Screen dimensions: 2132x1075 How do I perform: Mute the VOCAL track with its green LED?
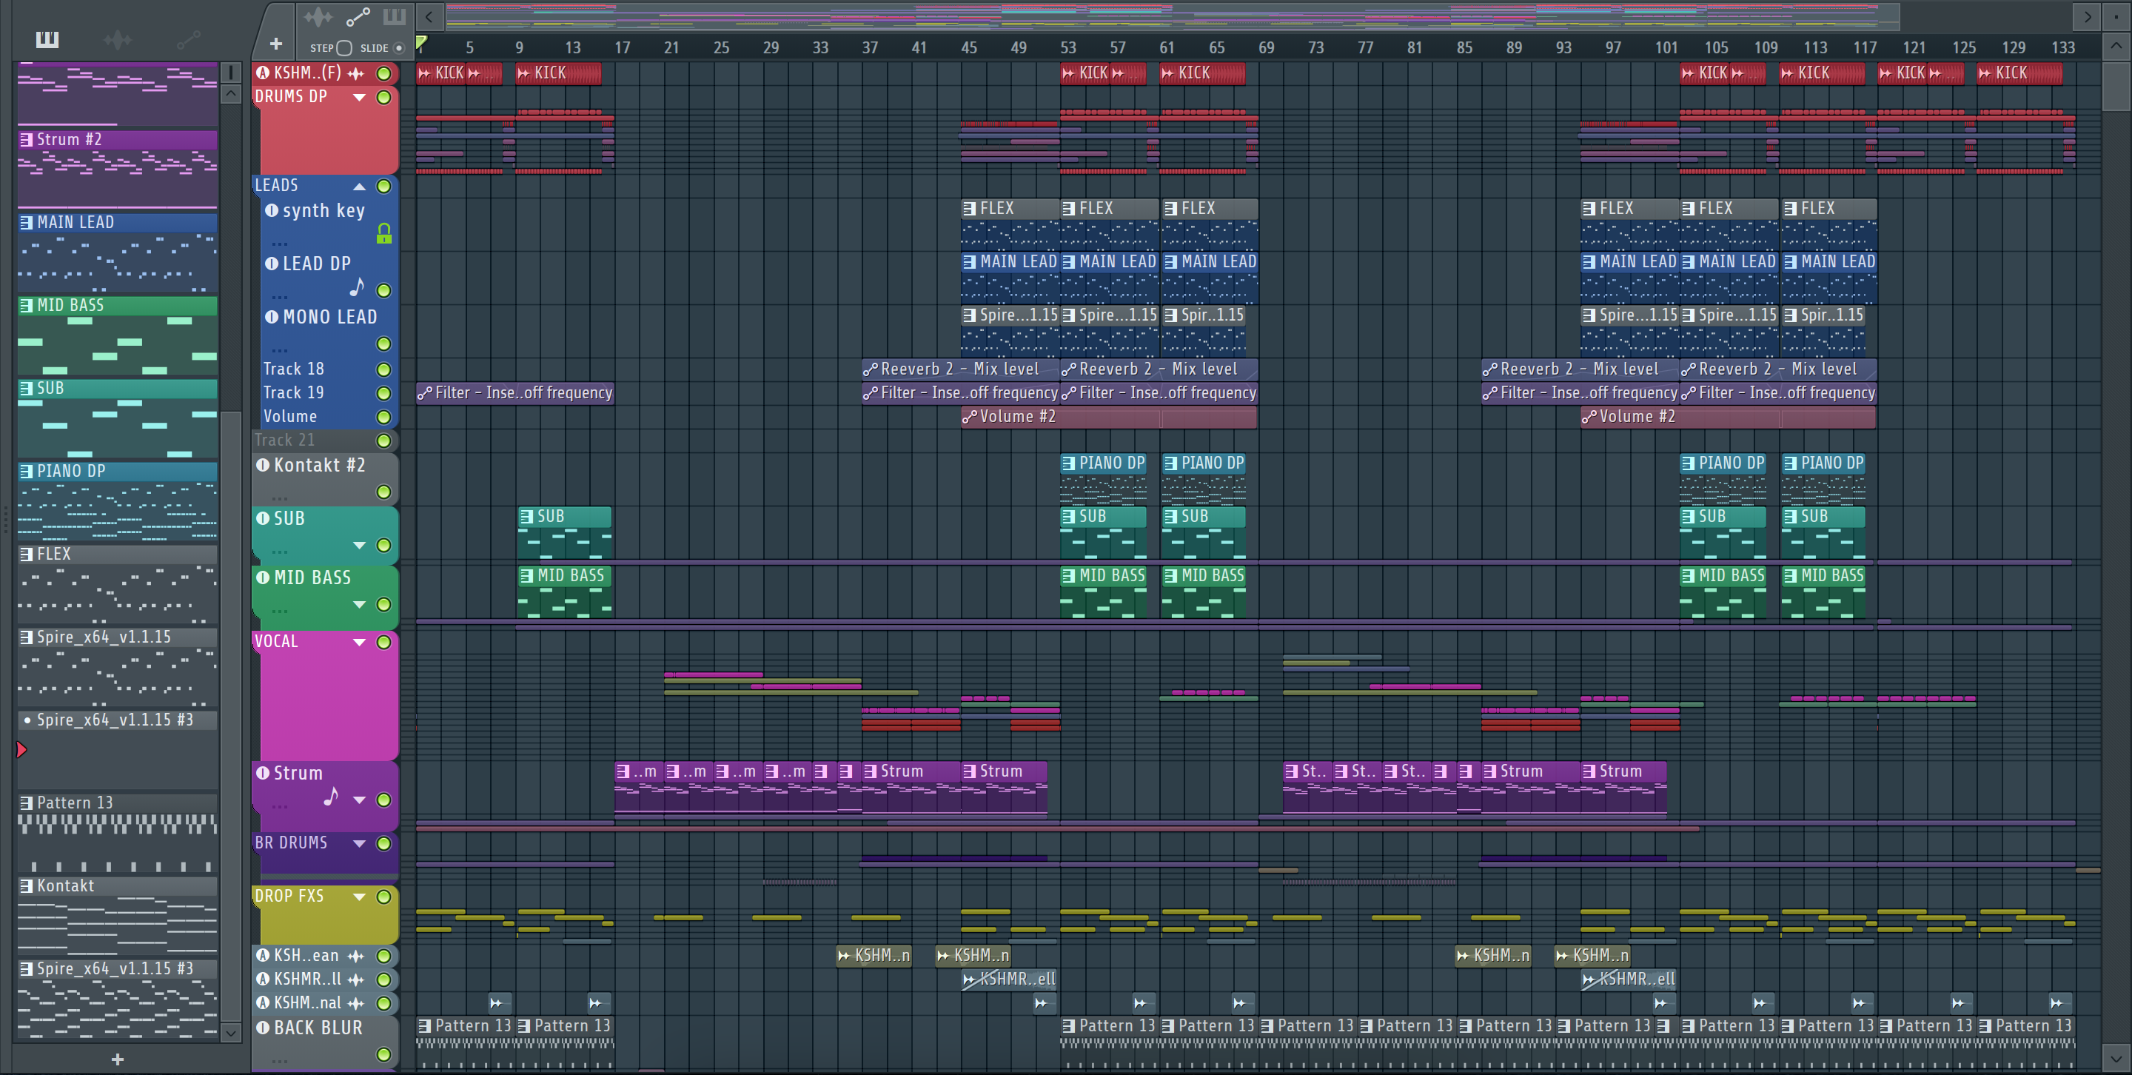click(384, 642)
